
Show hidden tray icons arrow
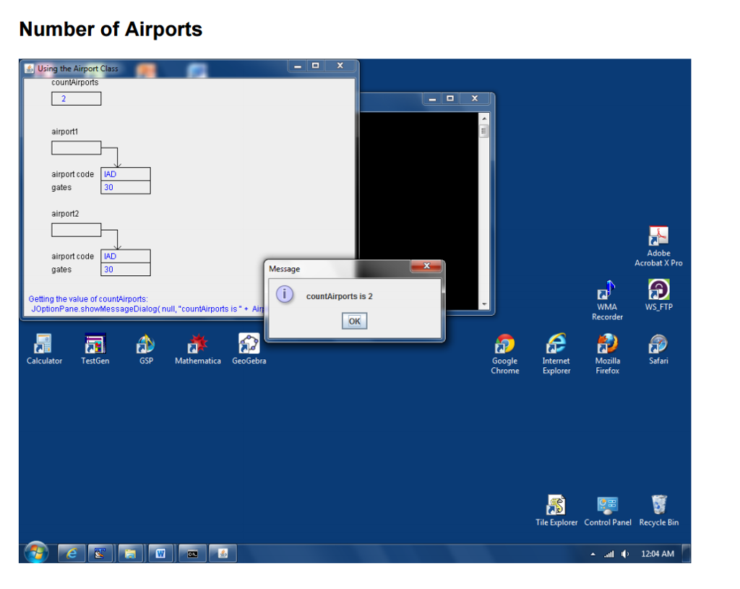pyautogui.click(x=593, y=554)
